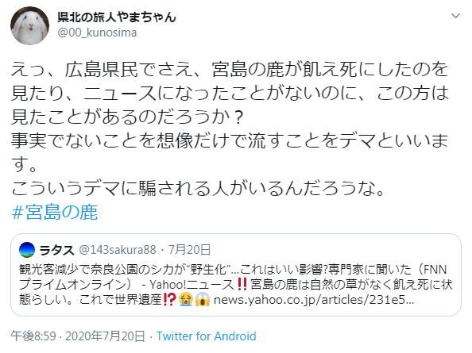Click the crying face emoji in quote
This screenshot has height=353, width=472.
click(x=185, y=300)
